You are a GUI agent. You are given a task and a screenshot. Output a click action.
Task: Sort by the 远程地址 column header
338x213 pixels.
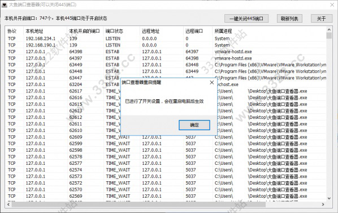point(162,31)
